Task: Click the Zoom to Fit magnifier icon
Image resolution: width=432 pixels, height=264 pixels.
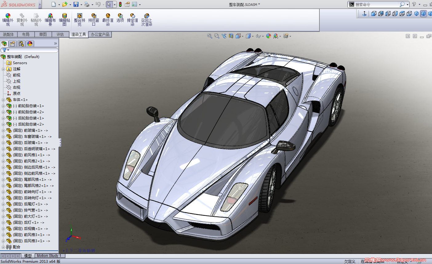Action: (x=210, y=36)
